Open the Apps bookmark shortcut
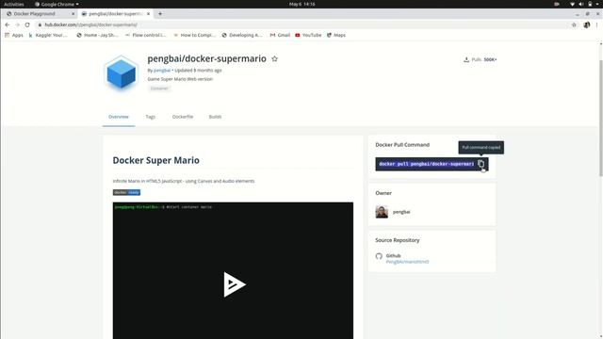This screenshot has height=339, width=603. 14,35
